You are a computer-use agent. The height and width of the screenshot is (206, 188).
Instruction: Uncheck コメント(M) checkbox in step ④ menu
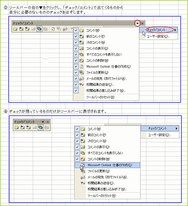coord(77,129)
